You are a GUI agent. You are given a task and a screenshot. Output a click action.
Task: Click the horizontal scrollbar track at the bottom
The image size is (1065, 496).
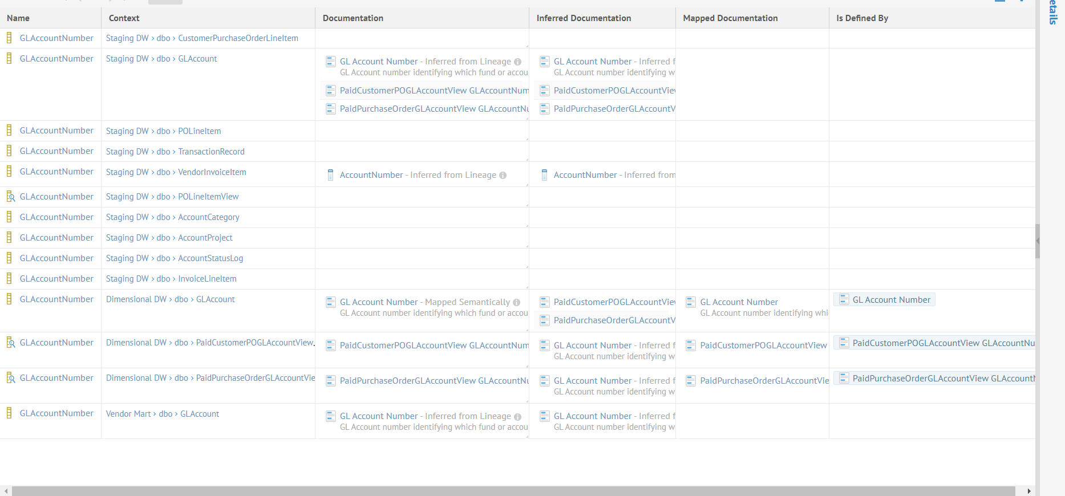pyautogui.click(x=513, y=491)
